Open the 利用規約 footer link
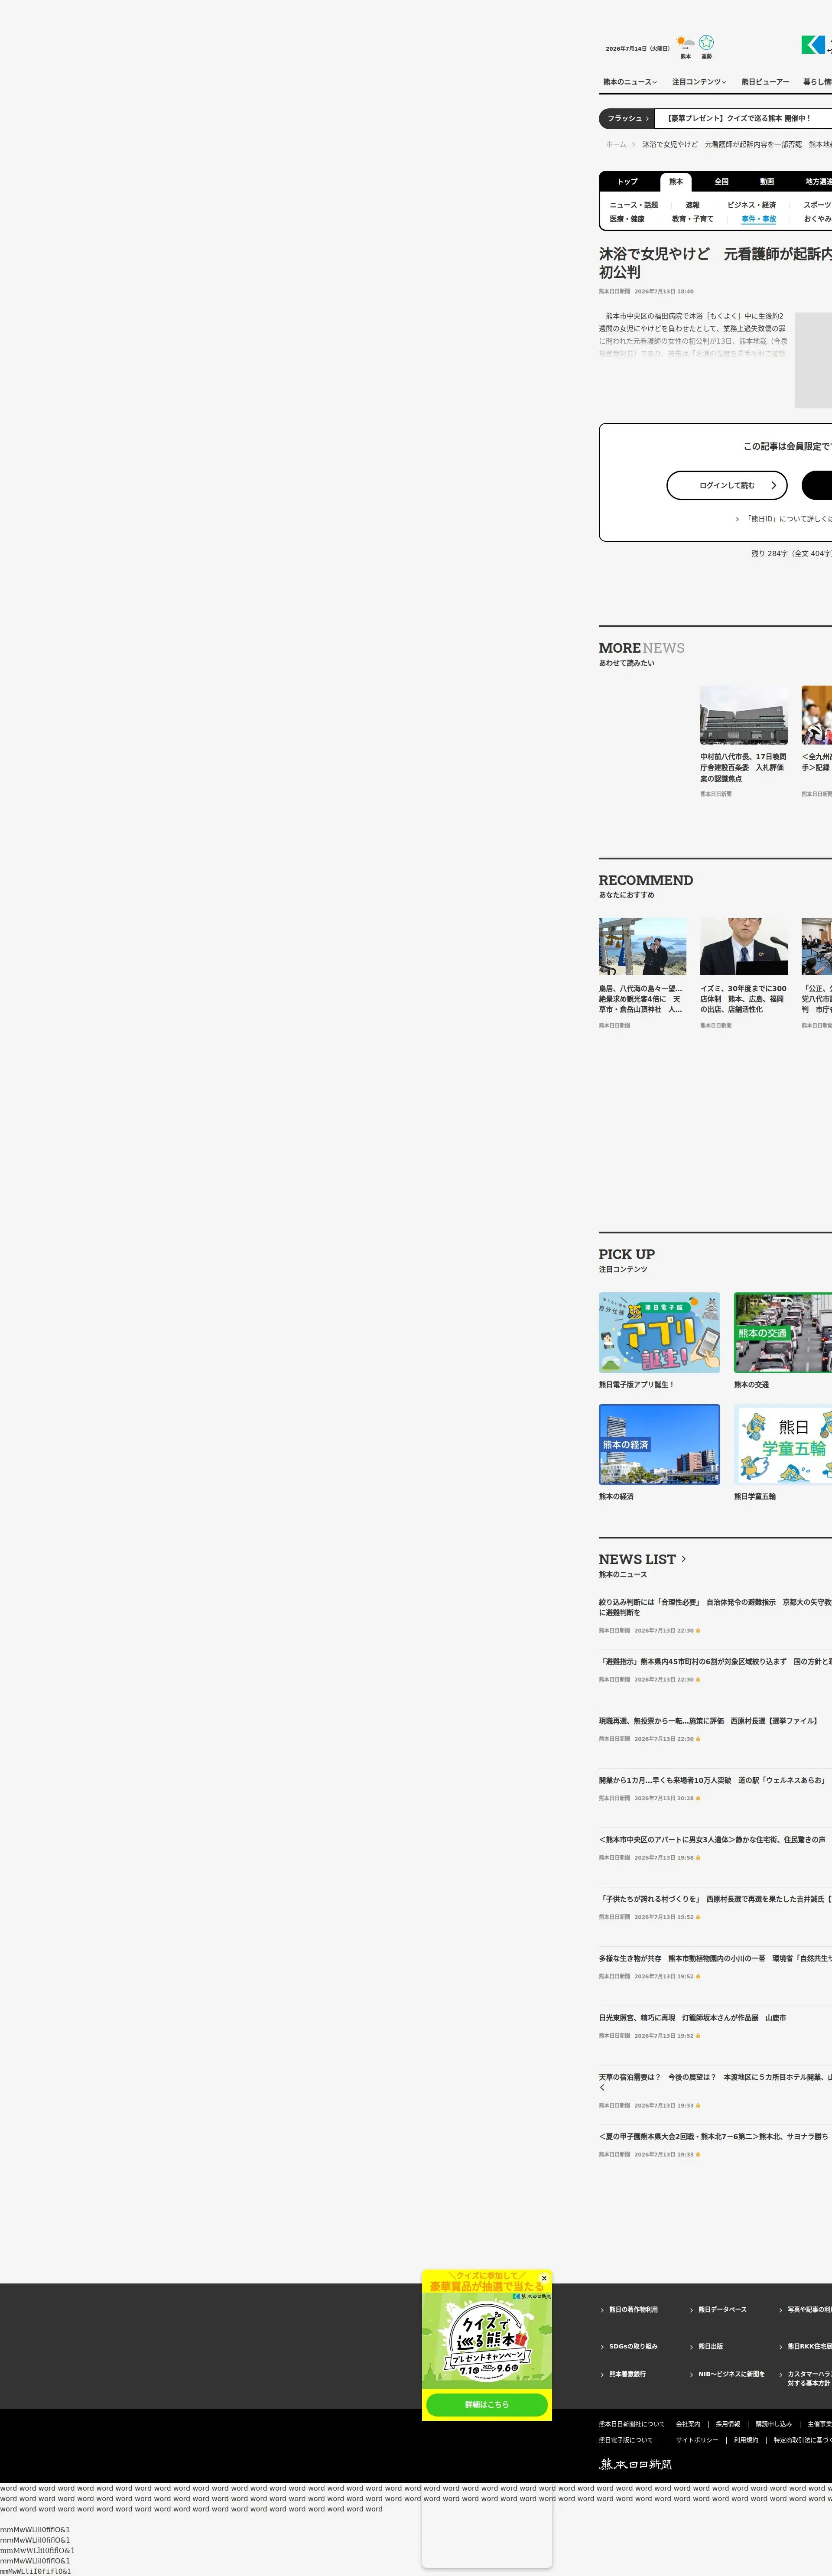Viewport: 832px width, 2576px height. click(x=746, y=2440)
